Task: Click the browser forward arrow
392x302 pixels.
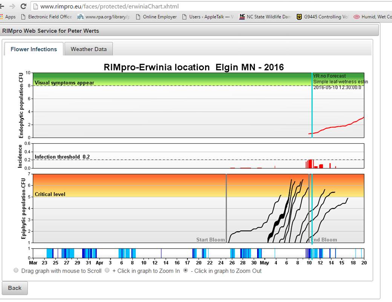Action: (x=12, y=6)
